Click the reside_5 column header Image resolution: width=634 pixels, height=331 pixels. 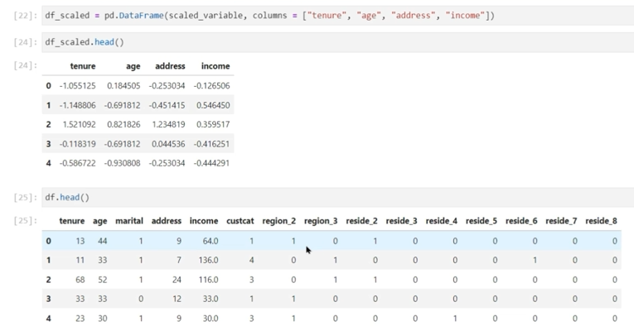(481, 221)
